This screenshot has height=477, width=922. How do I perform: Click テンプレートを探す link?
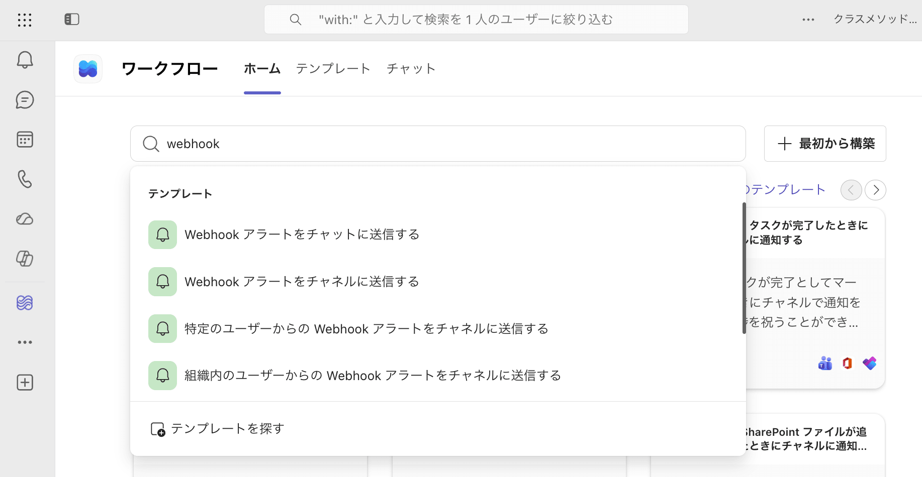tap(228, 429)
